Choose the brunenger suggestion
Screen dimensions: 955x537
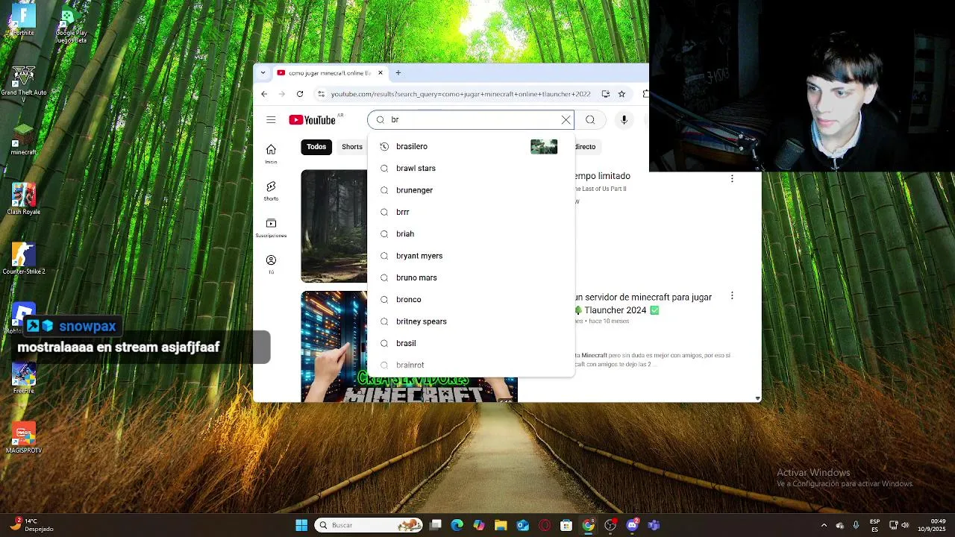(x=471, y=190)
